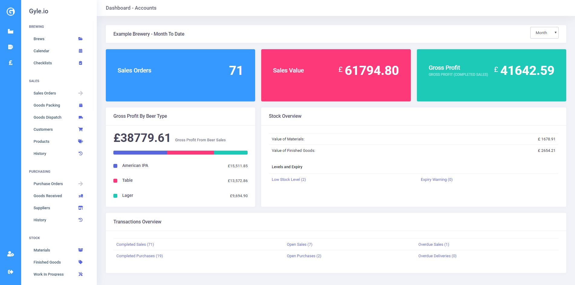The height and width of the screenshot is (285, 575).
Task: Open the pound sign accounts icon
Action: (11, 63)
